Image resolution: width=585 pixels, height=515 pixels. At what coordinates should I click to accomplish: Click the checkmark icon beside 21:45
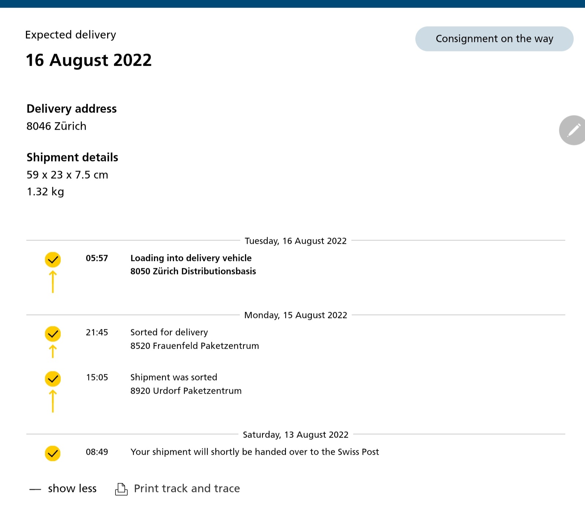[x=53, y=334]
